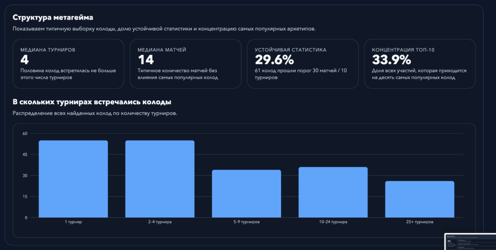Open the 'Медиана турниров' stat card
The width and height of the screenshot is (496, 250).
coord(68,63)
